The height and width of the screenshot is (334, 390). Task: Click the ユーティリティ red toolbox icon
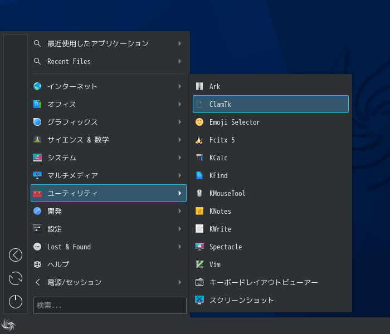pos(37,193)
